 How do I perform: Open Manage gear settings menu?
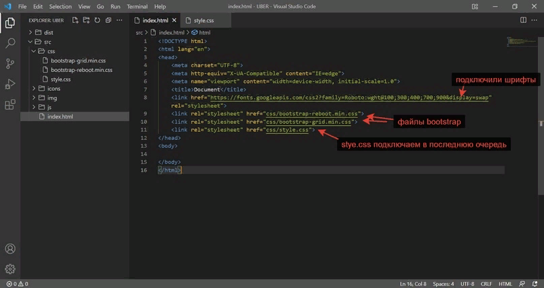coord(10,269)
